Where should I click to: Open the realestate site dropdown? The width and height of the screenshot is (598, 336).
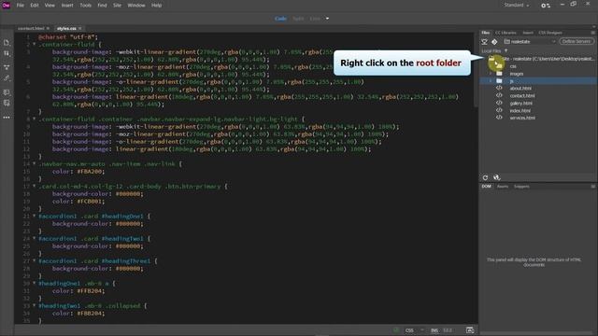[530, 41]
